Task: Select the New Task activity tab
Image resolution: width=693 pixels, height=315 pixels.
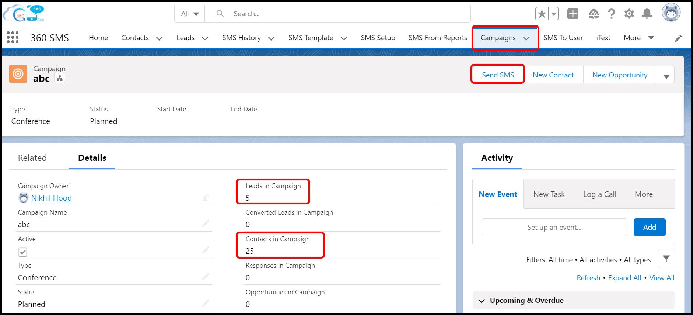Action: [549, 194]
